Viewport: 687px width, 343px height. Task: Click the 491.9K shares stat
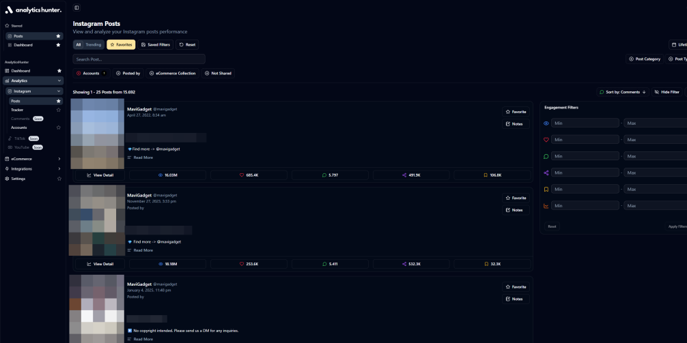coord(411,175)
